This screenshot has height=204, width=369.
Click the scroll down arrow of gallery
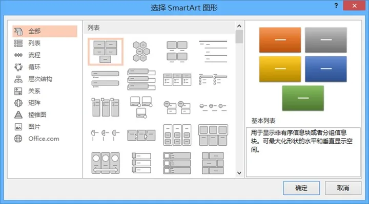click(x=239, y=173)
